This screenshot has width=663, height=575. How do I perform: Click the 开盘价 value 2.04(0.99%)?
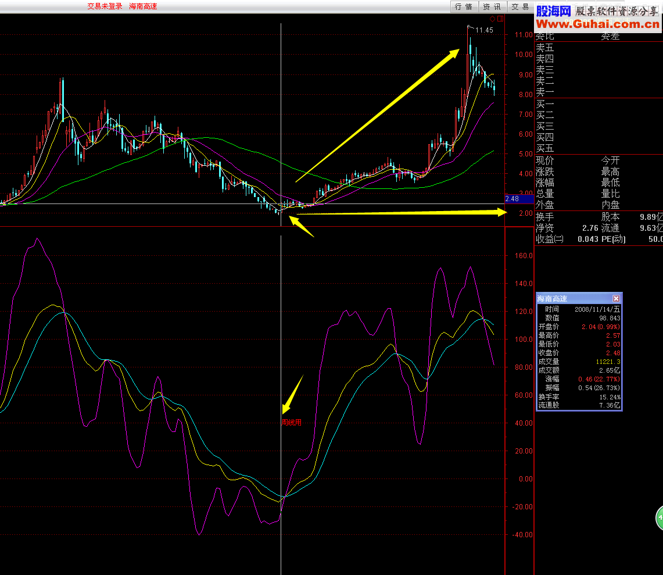[601, 327]
